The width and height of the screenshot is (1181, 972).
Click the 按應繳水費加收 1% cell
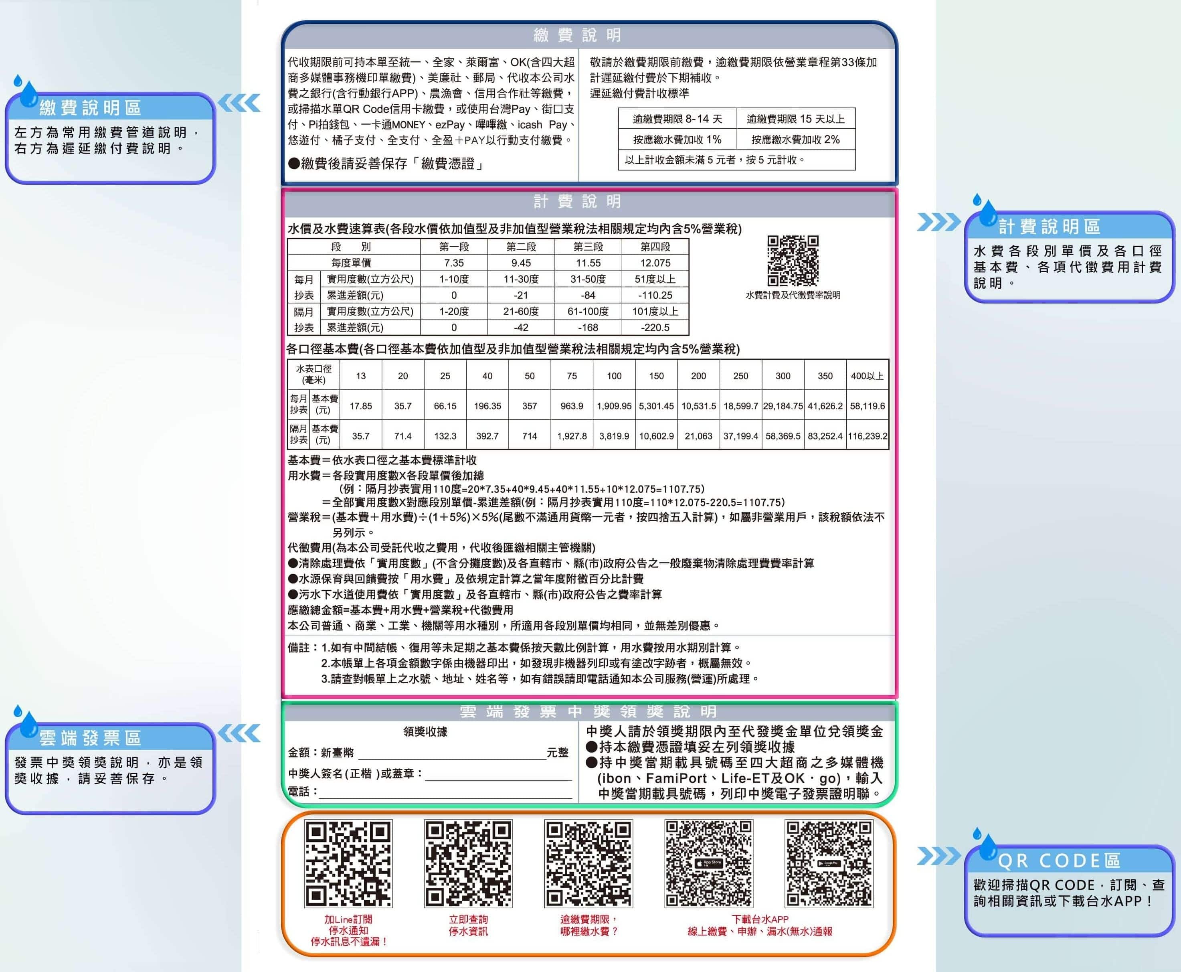click(x=677, y=140)
